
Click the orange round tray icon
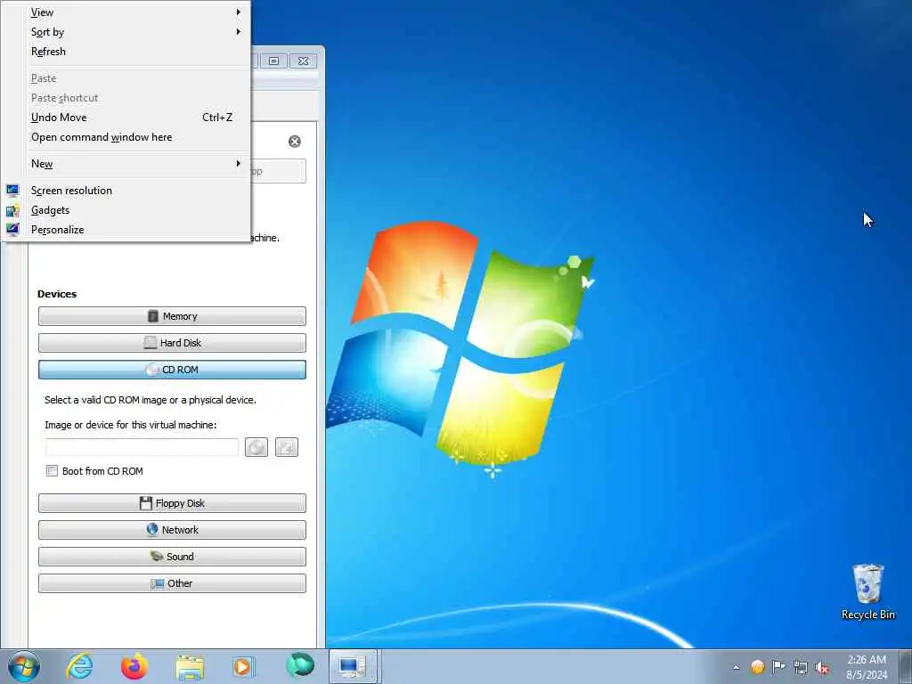[x=757, y=666]
